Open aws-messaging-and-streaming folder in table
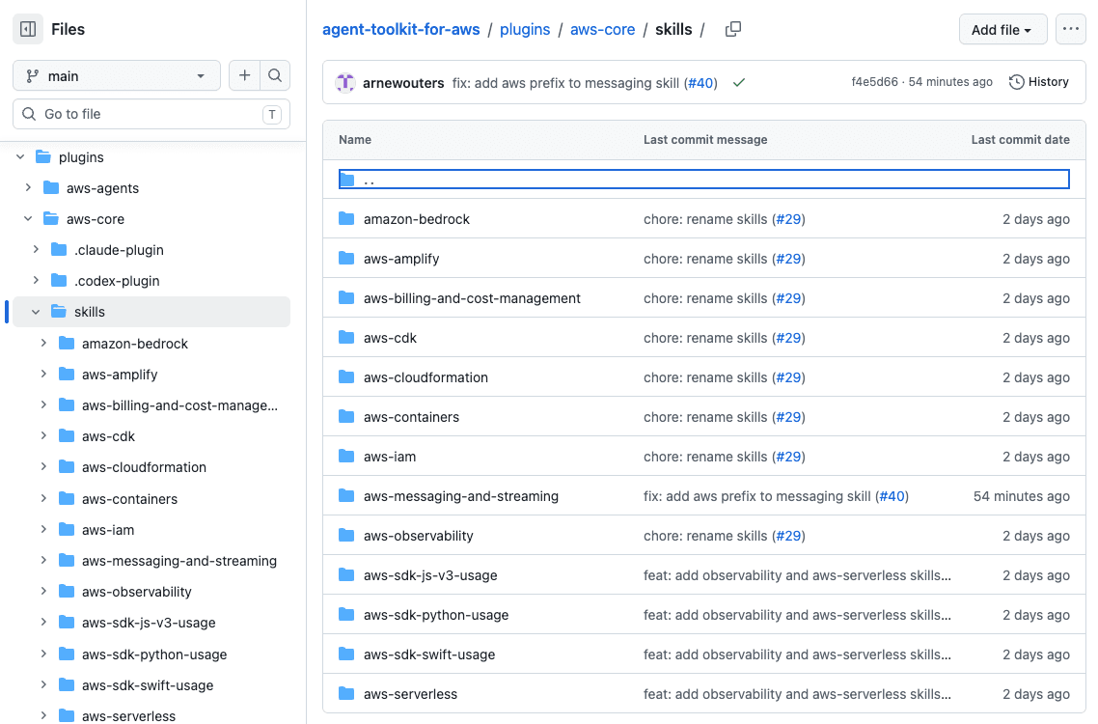The width and height of the screenshot is (1098, 724). point(461,496)
